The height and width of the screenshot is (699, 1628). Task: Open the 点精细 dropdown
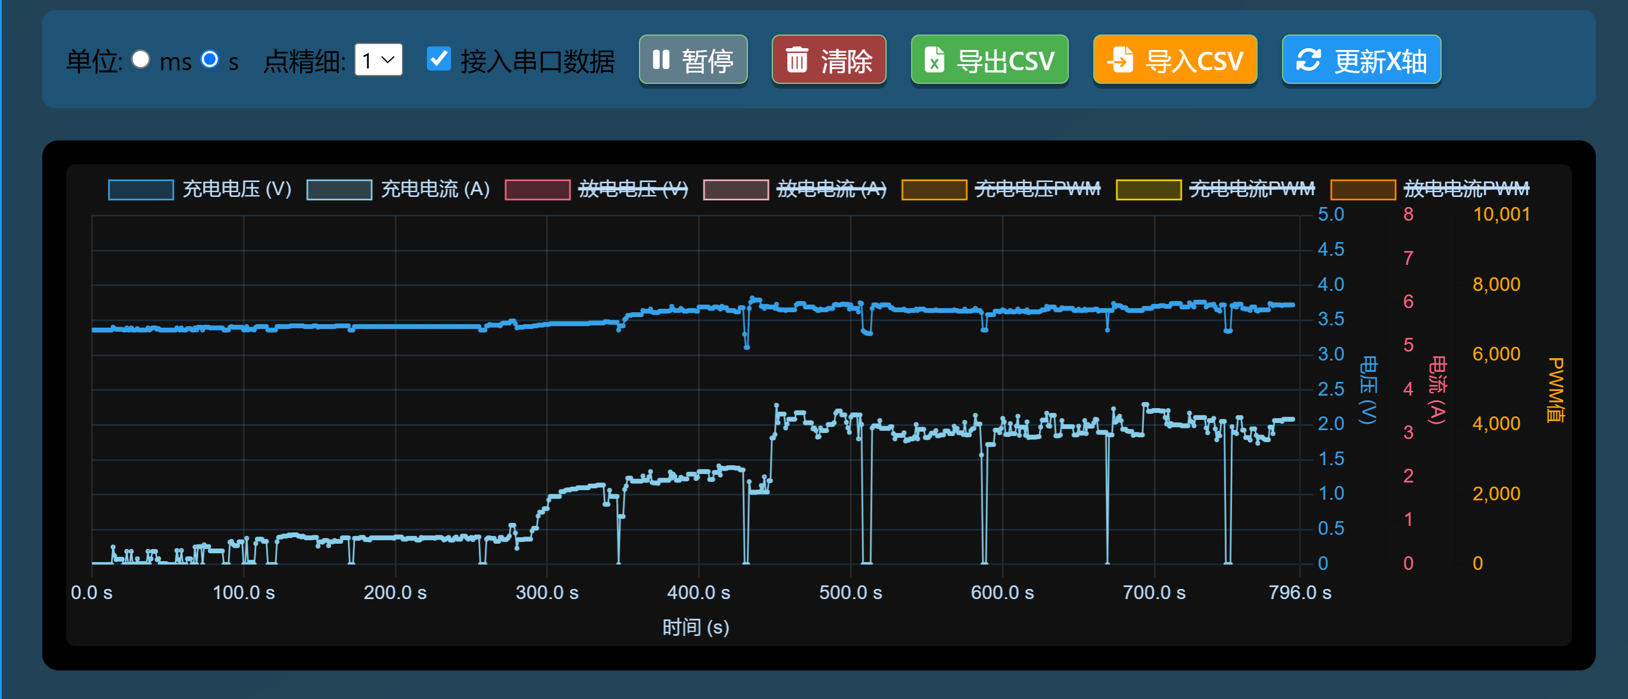[379, 60]
